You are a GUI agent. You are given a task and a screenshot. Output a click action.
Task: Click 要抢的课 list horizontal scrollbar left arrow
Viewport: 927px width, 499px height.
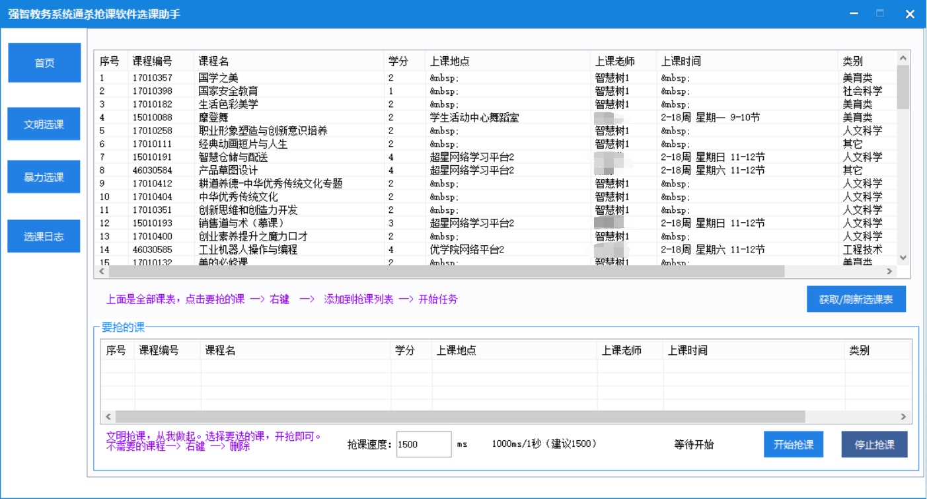[108, 416]
